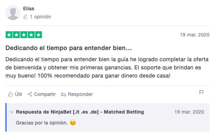
Task: Click Elias's profile avatar picture
Action: tap(13, 13)
